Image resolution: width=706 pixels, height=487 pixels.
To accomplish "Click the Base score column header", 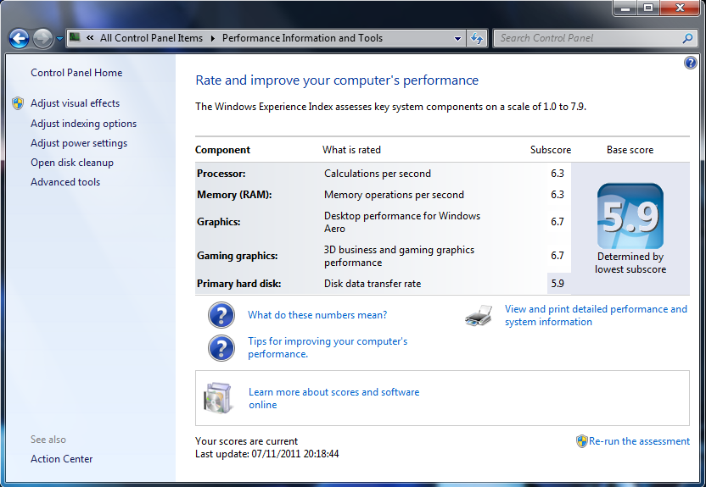I will click(x=630, y=150).
